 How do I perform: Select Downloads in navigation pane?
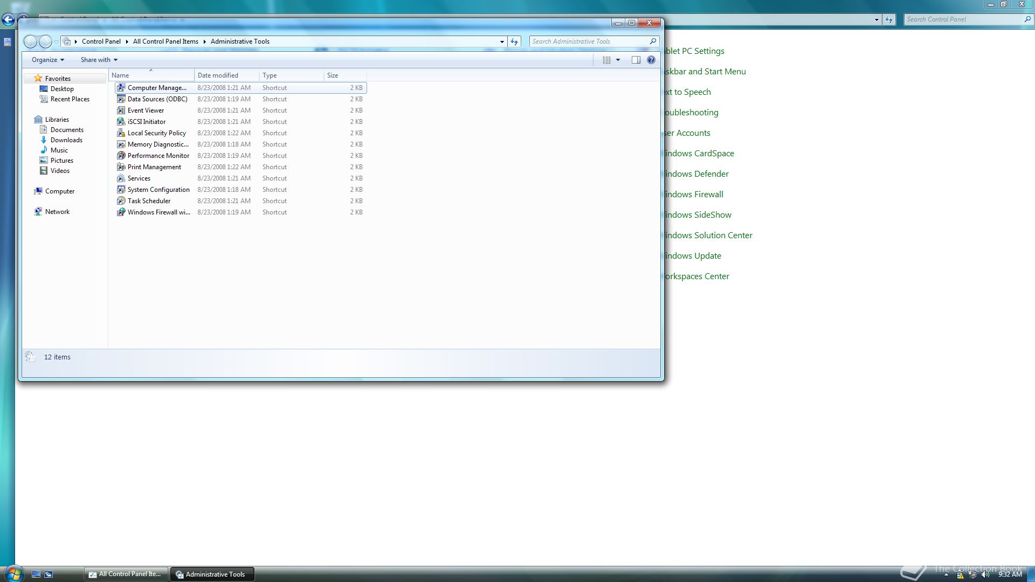66,140
